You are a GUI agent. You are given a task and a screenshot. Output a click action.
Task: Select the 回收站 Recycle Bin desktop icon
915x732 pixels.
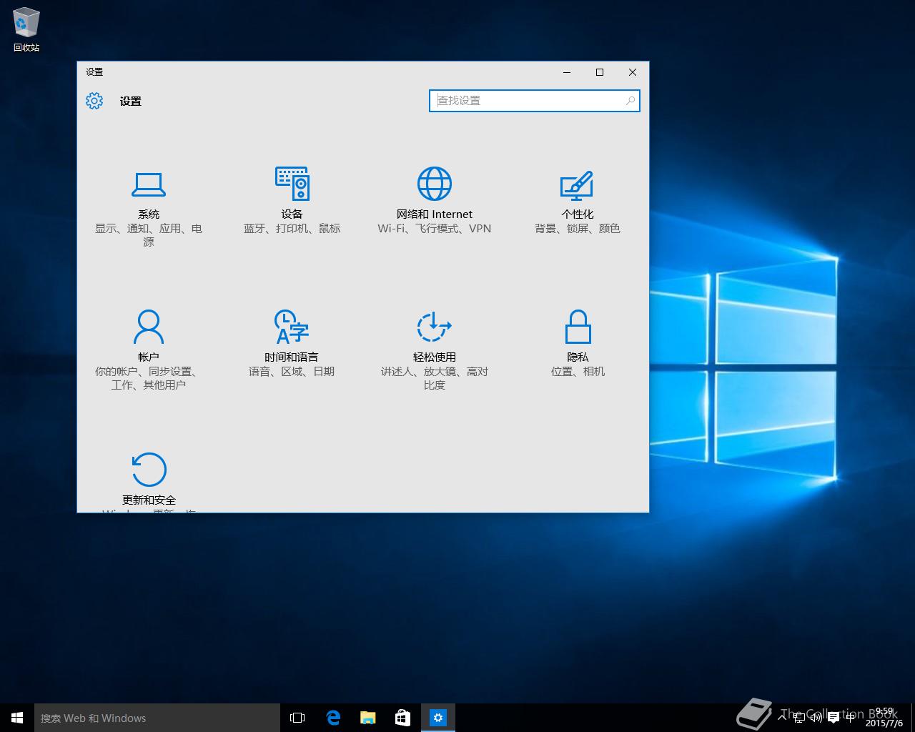[26, 30]
